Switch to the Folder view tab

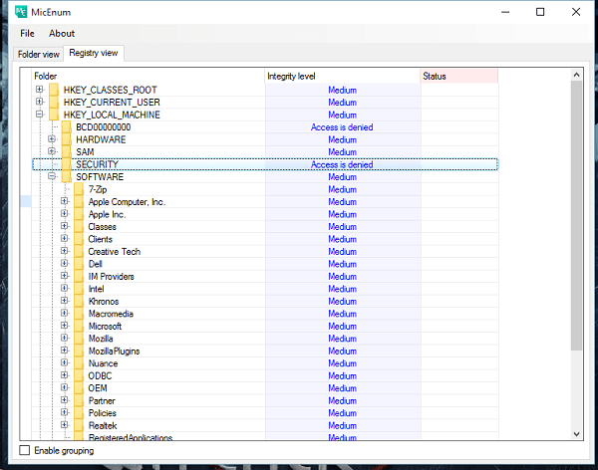(38, 55)
